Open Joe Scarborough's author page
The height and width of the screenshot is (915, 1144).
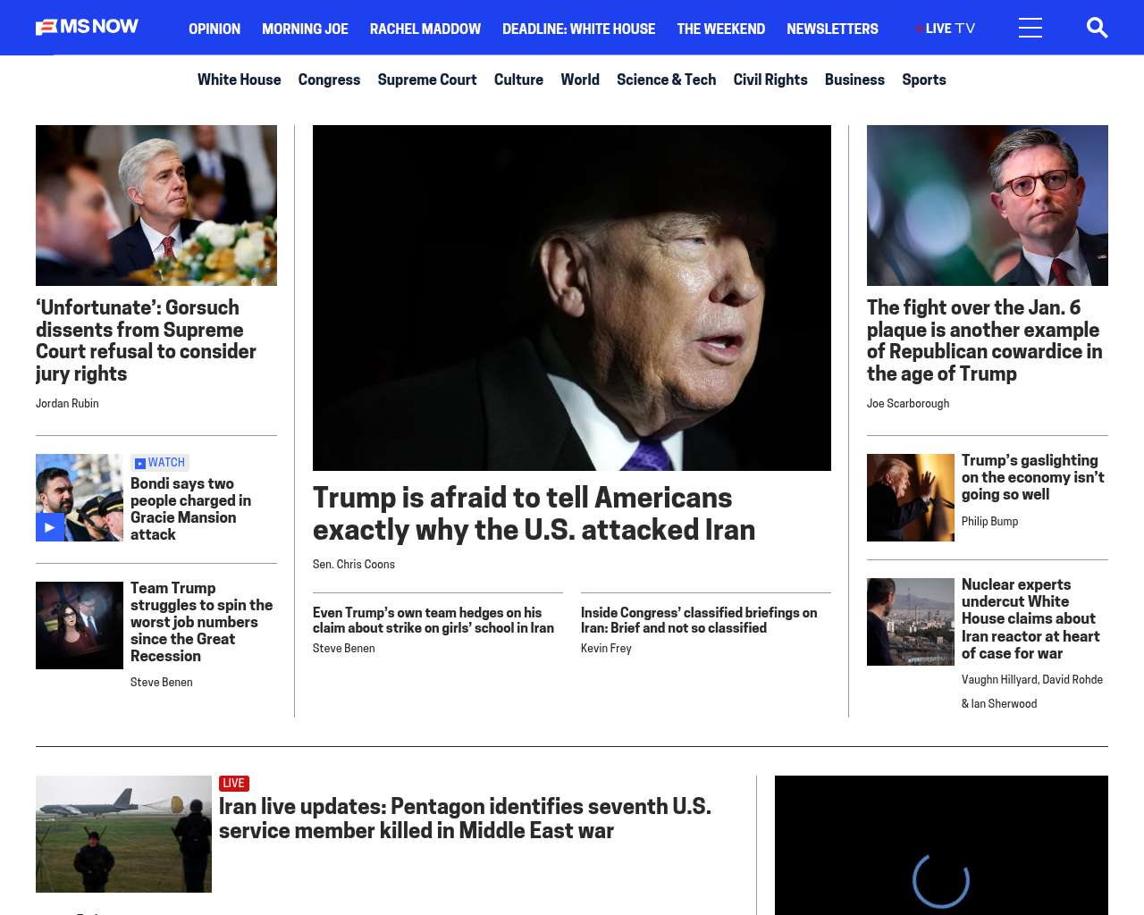[908, 404]
